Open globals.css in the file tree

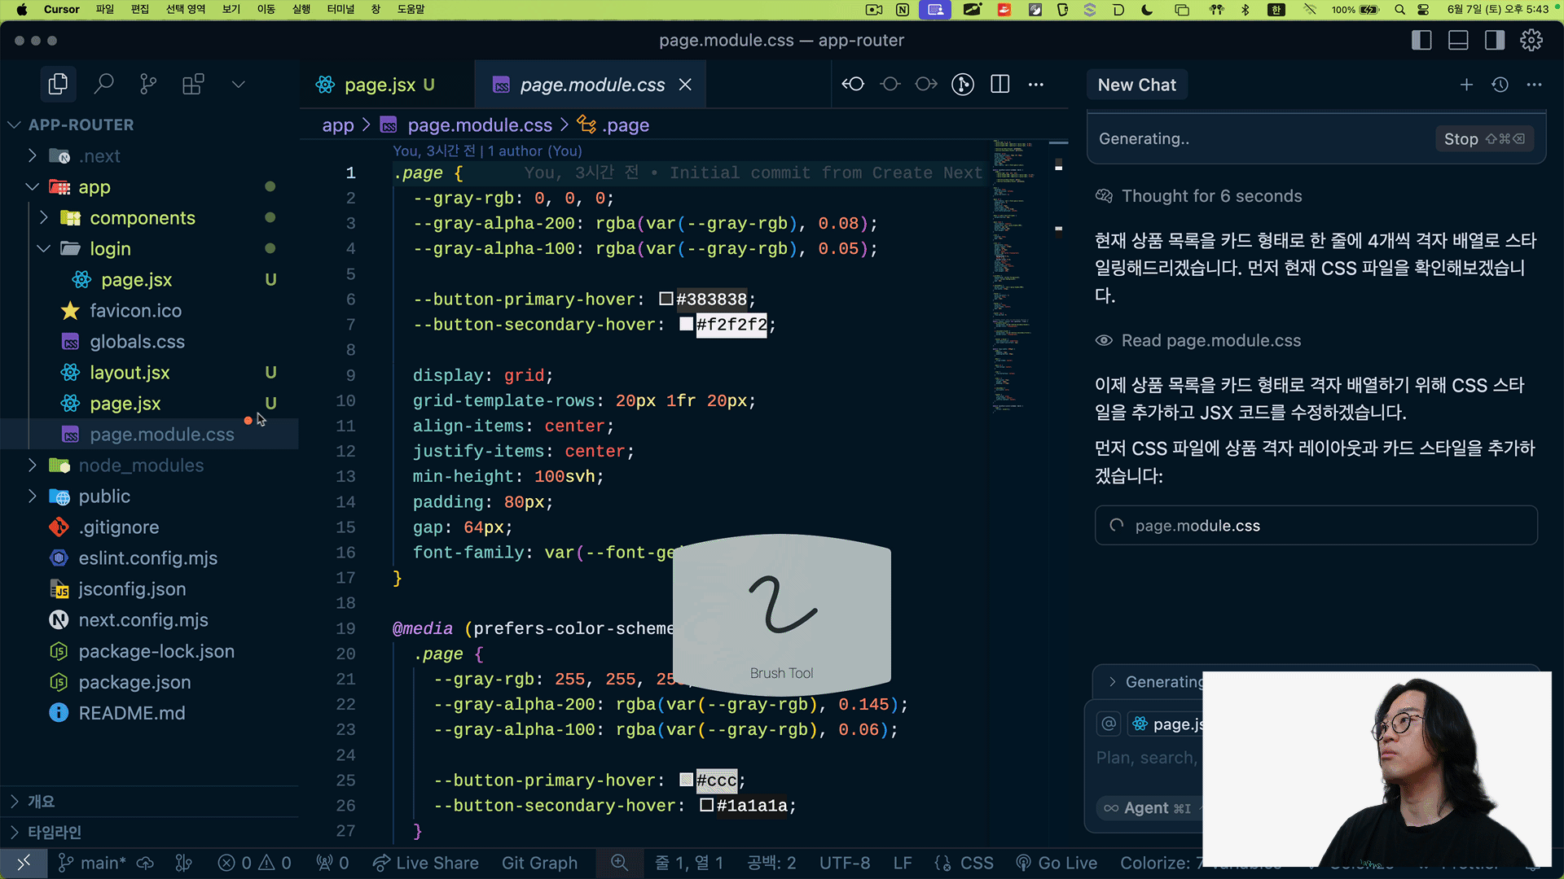pyautogui.click(x=137, y=341)
